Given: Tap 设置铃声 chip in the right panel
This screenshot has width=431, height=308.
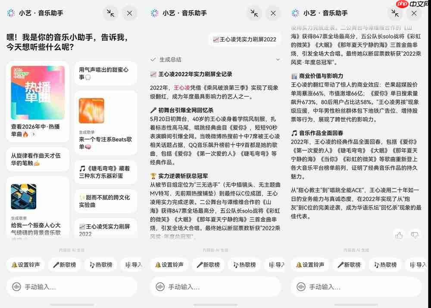Looking at the screenshot, I should pos(310,264).
